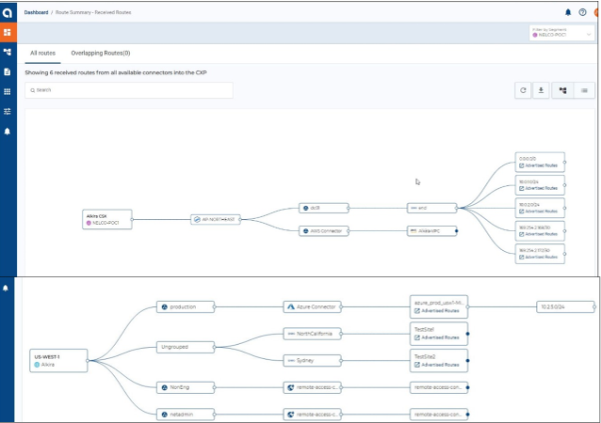Screen dimensions: 601x423
Task: Click the download routes icon button
Action: point(542,90)
